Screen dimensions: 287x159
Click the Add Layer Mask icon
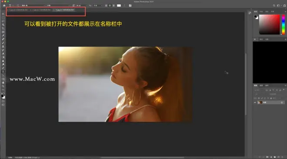[267, 157]
